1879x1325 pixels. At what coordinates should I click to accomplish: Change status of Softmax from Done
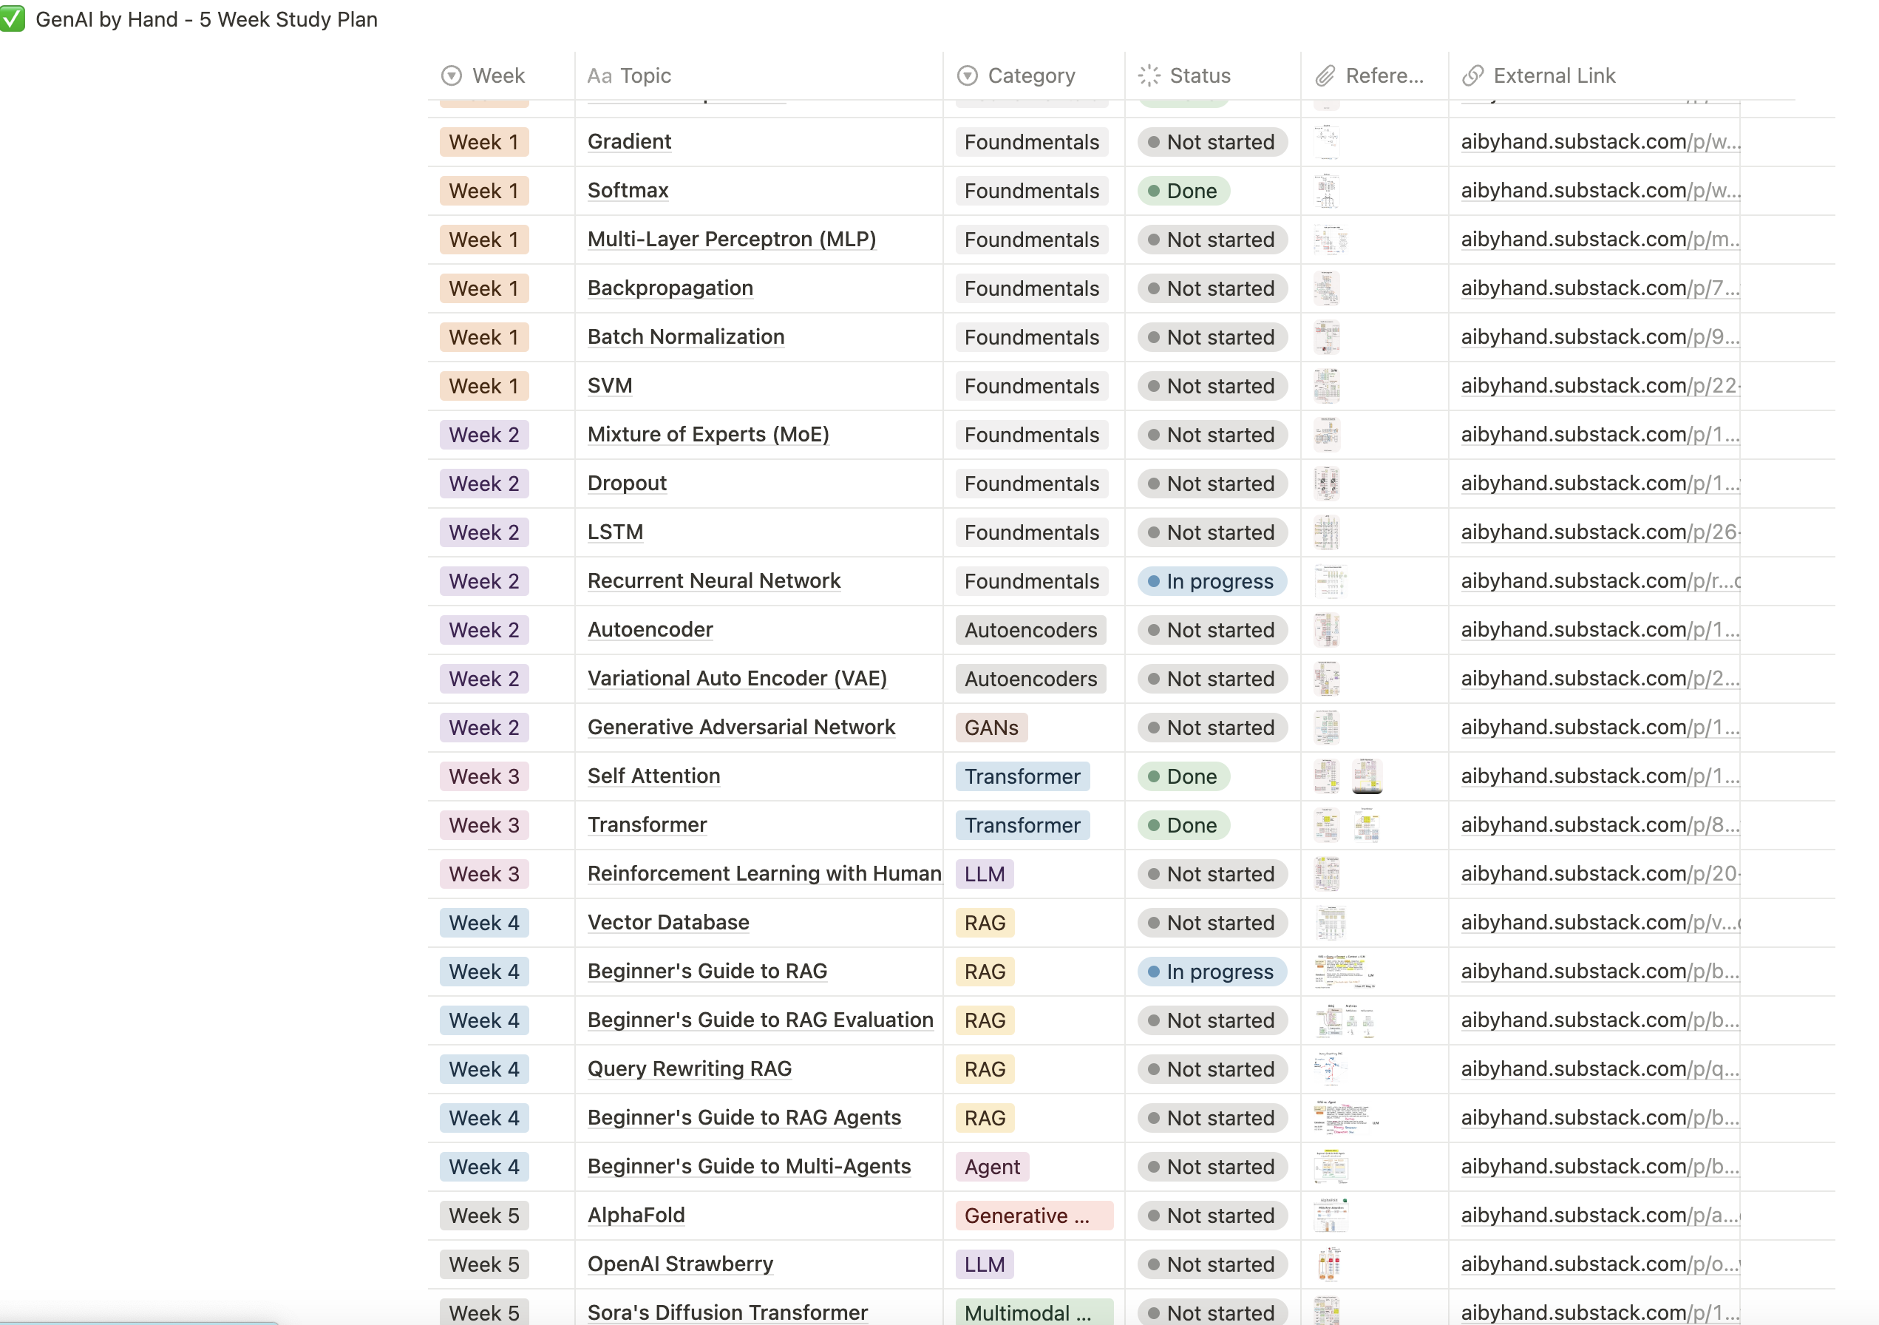(1183, 191)
